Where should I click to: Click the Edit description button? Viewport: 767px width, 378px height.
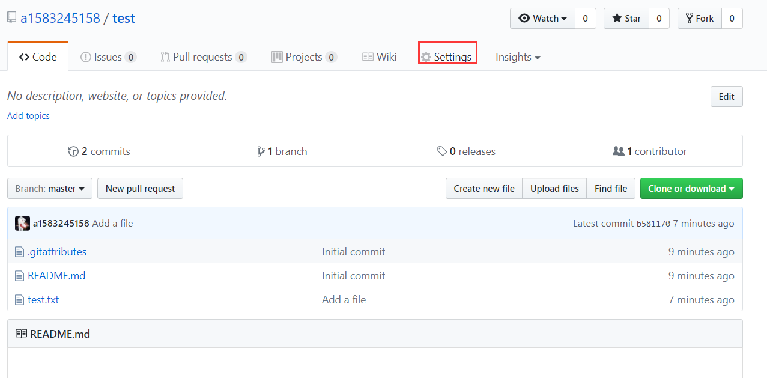(727, 97)
